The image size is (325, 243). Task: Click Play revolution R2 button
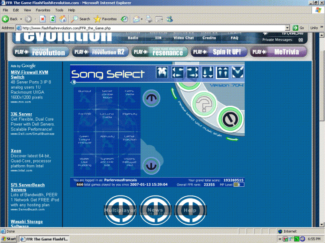pyautogui.click(x=101, y=52)
